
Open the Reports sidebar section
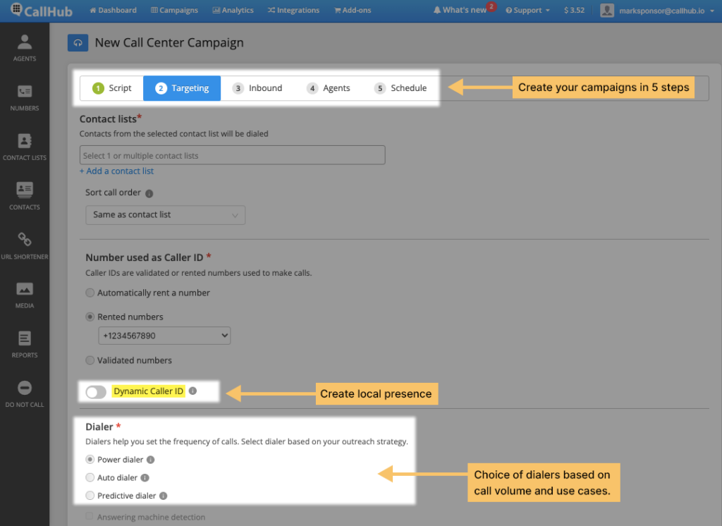point(25,345)
